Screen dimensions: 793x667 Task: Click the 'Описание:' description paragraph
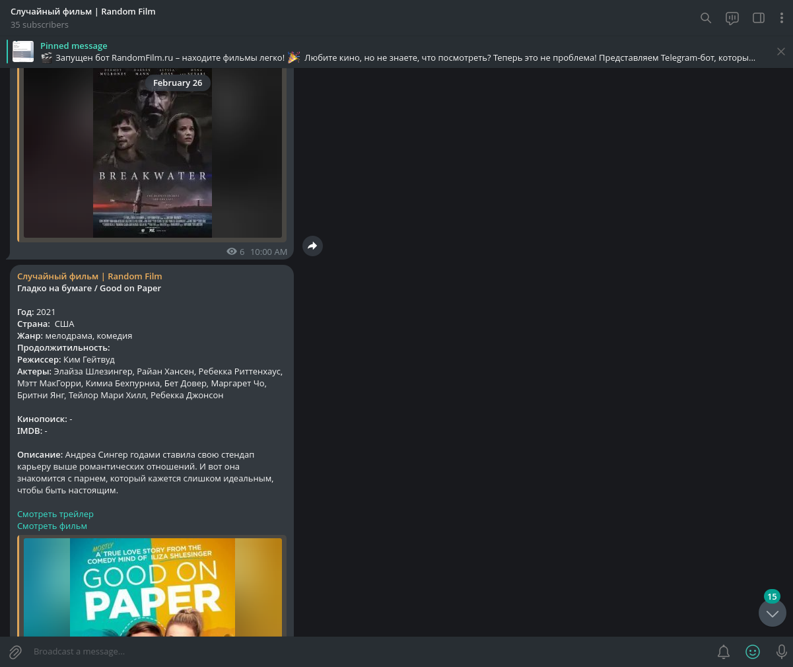[x=145, y=472]
